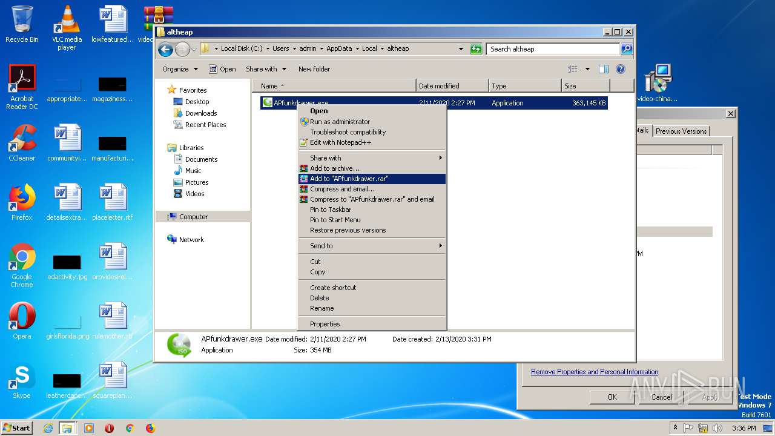Select Create shortcut
775x436 pixels.
(372, 288)
